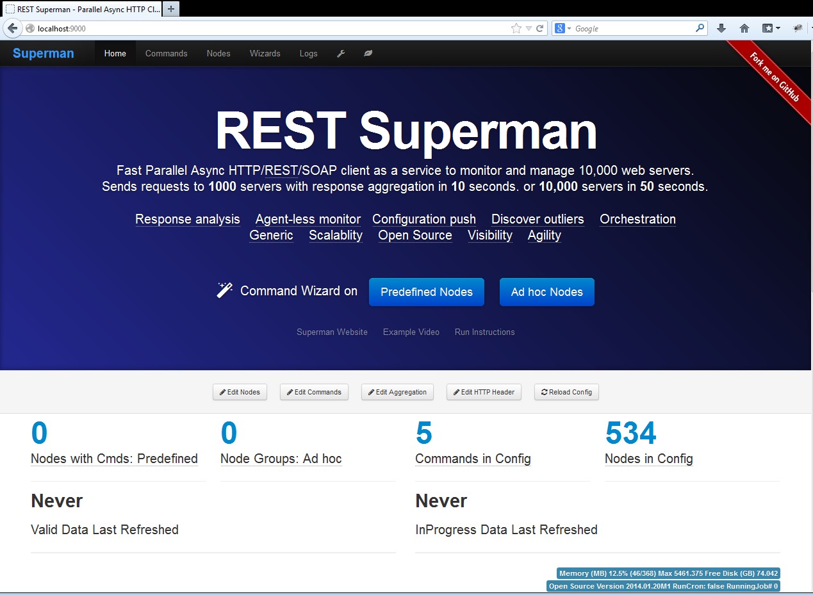Click the Edit HTTP Header button
Viewport: 813px width, 595px height.
[x=484, y=392]
